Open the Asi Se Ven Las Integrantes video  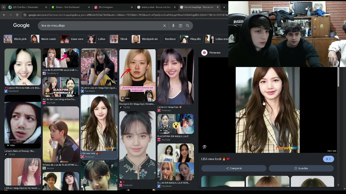pos(61,87)
